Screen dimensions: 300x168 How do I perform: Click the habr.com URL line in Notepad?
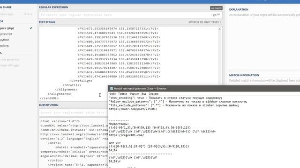click(133, 109)
